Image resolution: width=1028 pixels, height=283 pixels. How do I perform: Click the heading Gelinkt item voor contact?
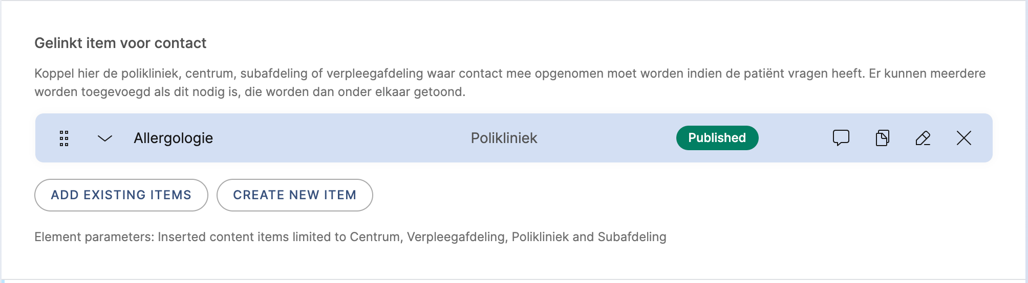(x=120, y=43)
